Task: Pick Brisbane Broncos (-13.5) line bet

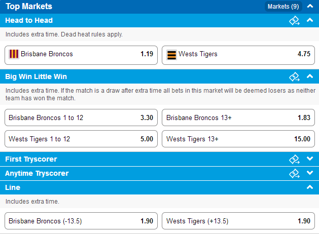Action: (x=81, y=221)
